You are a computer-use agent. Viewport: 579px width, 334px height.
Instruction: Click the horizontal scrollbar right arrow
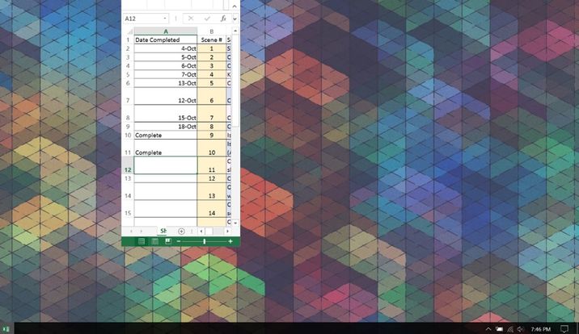pos(227,232)
